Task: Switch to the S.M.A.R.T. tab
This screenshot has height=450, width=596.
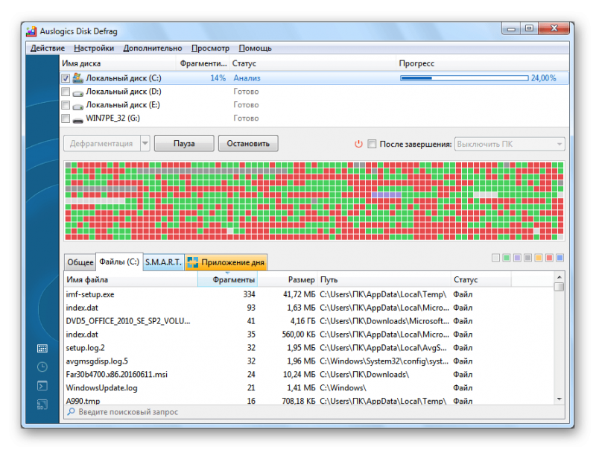Action: tap(163, 262)
